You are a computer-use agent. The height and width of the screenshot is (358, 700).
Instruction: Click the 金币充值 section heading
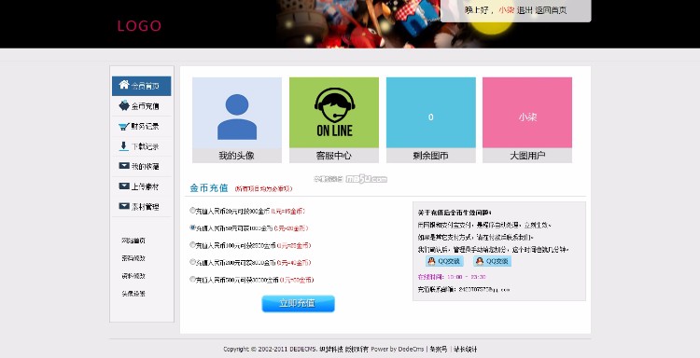point(209,187)
